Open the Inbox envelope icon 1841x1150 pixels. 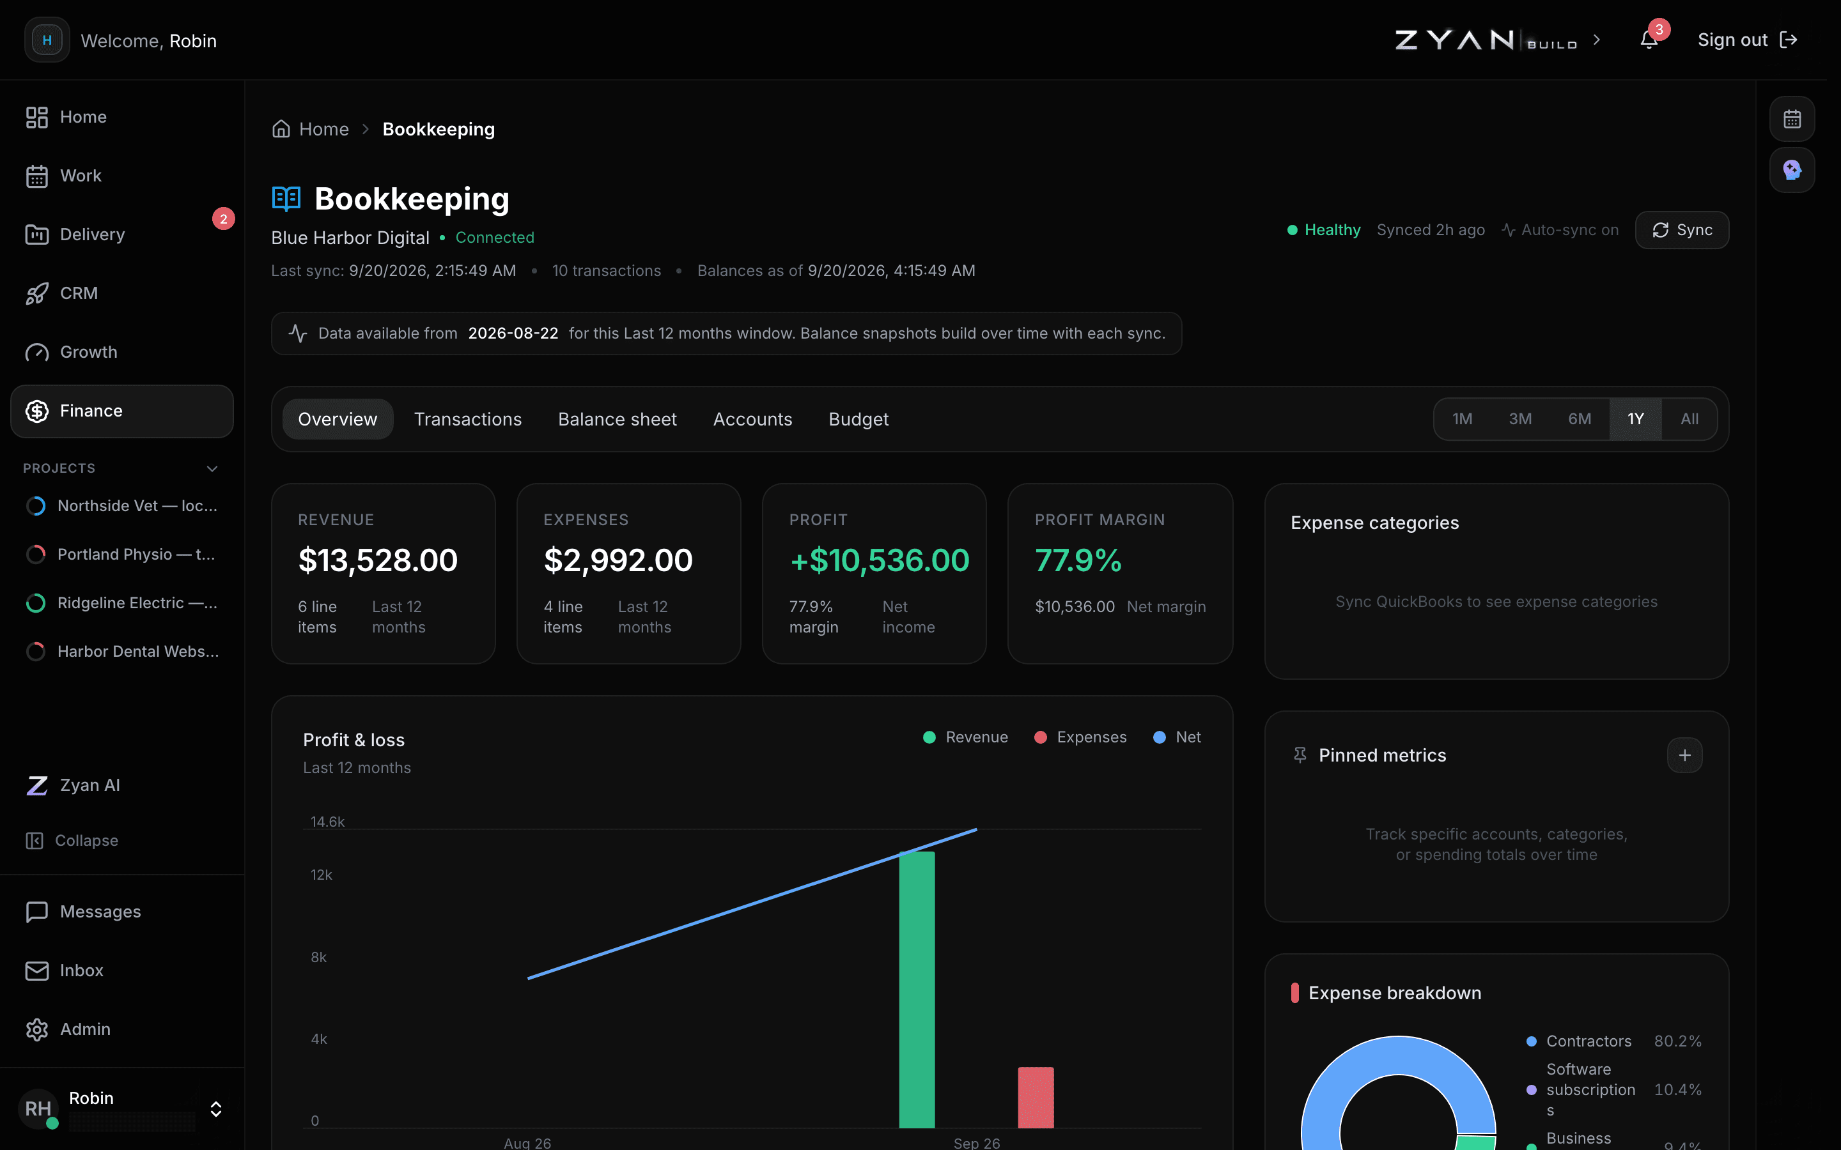click(36, 970)
